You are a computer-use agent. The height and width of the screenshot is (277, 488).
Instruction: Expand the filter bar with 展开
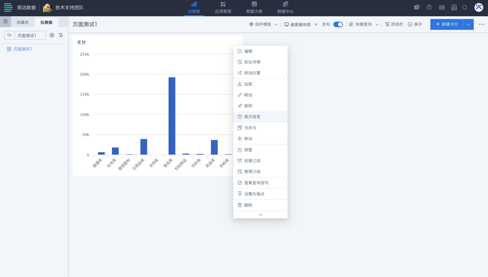[x=415, y=24]
